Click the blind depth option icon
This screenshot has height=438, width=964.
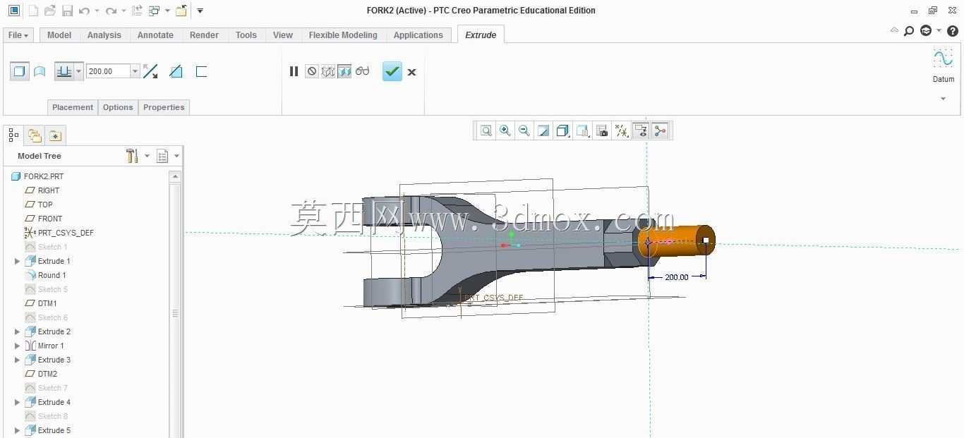(x=64, y=71)
